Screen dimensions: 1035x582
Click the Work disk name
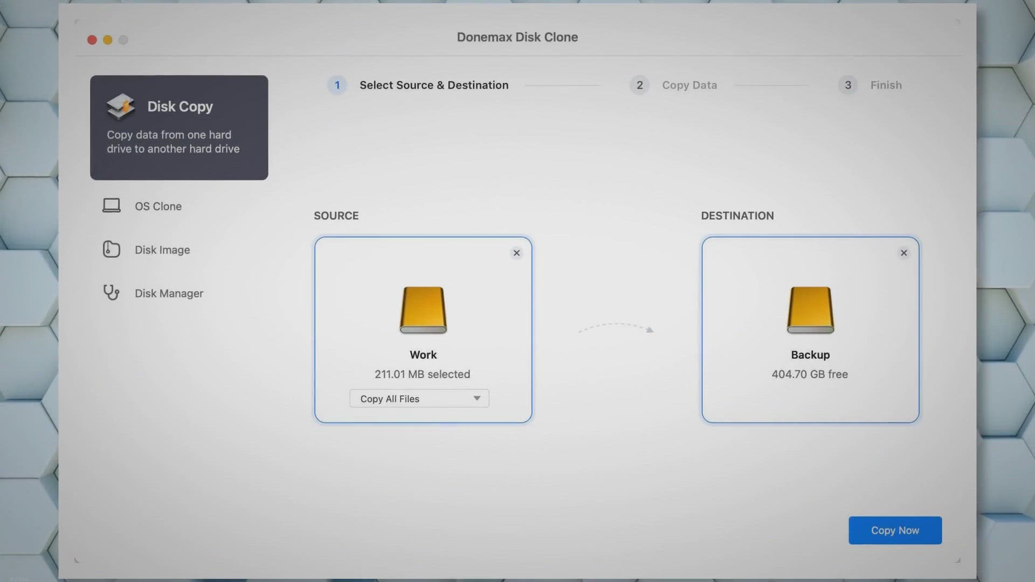tap(423, 355)
